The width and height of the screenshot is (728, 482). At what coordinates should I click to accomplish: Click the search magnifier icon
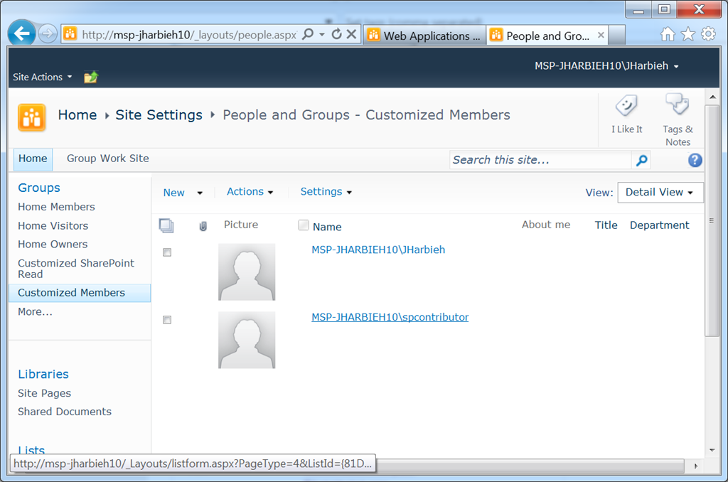click(641, 161)
